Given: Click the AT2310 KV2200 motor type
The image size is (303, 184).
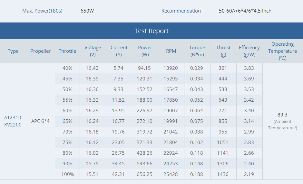Looking at the screenshot, I should click(x=13, y=121).
